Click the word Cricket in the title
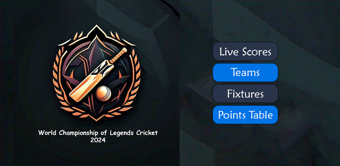The image size is (340, 166). tap(147, 133)
